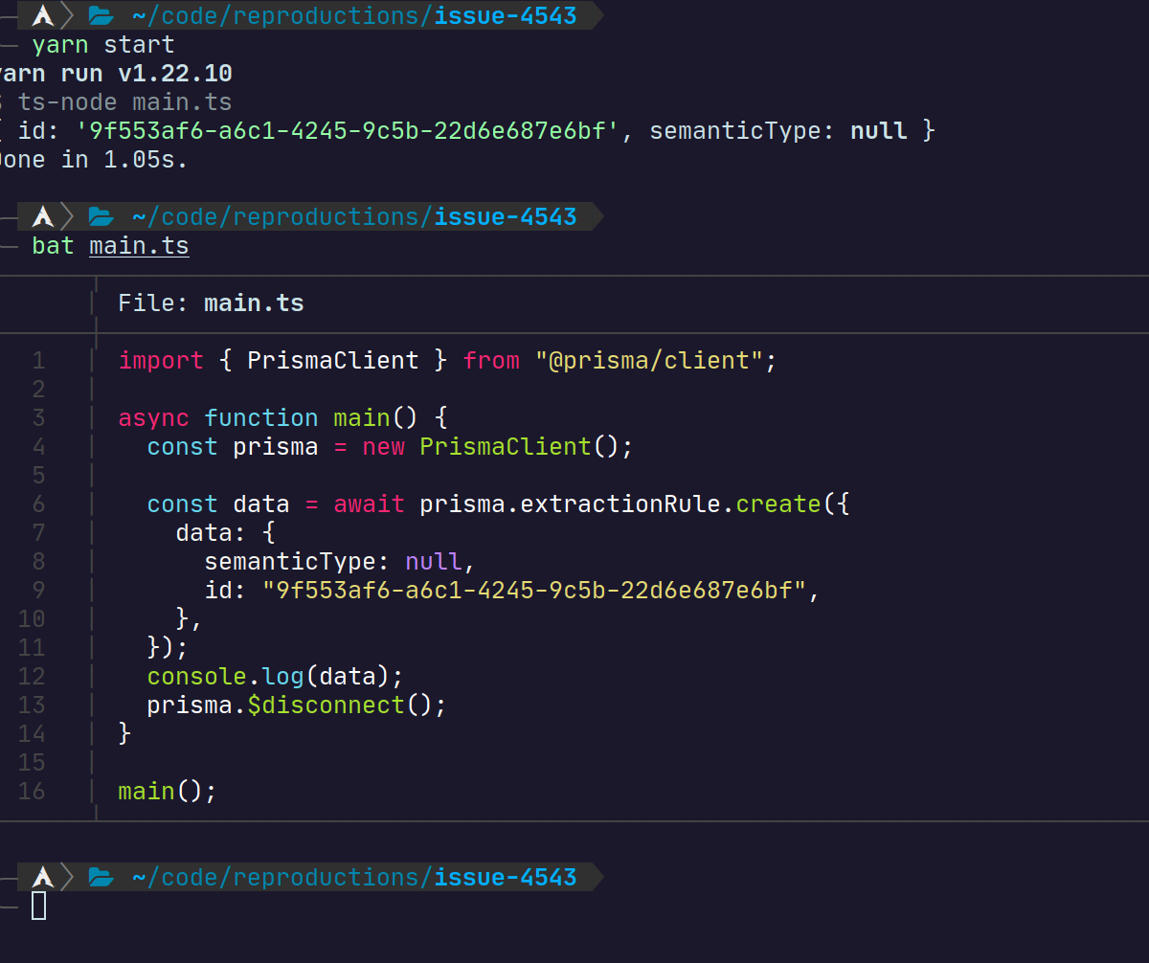Place the cursor at the empty bottom prompt

[x=38, y=904]
